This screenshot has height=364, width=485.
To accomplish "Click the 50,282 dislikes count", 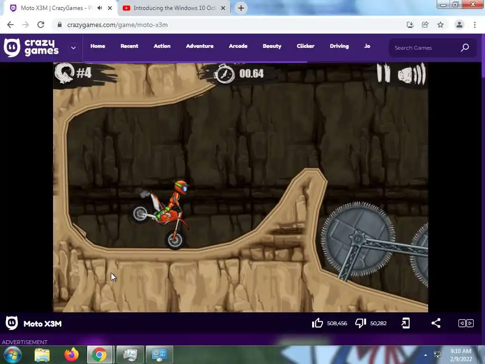I will [378, 323].
